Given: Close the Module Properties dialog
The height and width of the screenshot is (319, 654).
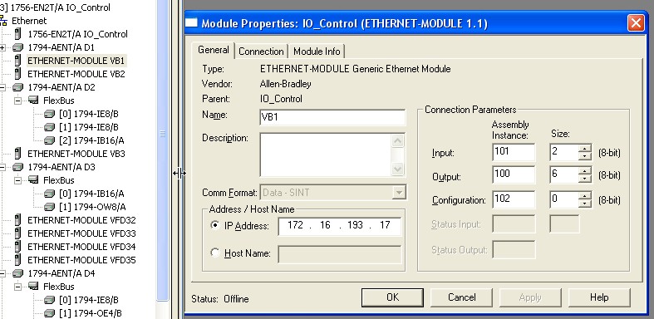Looking at the screenshot, I should click(x=636, y=23).
